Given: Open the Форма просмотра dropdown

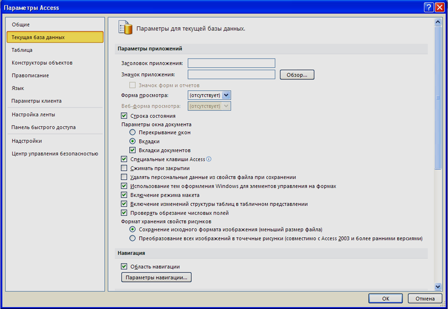Looking at the screenshot, I should 226,95.
